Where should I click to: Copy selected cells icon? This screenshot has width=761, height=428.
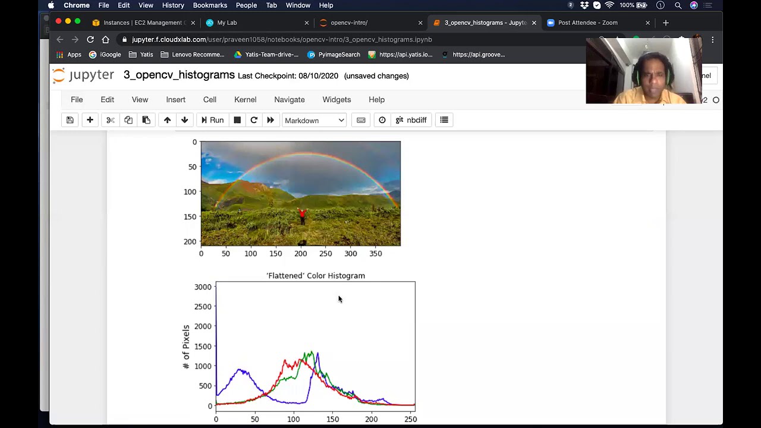coord(128,120)
